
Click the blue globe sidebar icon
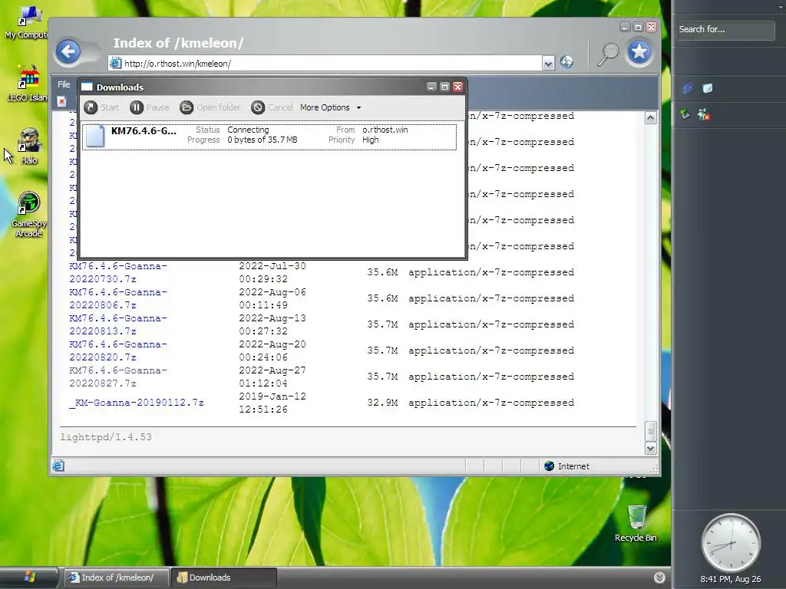[687, 88]
